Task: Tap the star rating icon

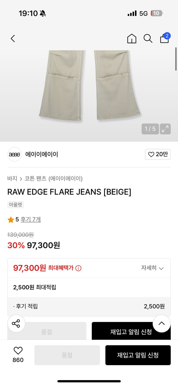Action: coord(11,220)
